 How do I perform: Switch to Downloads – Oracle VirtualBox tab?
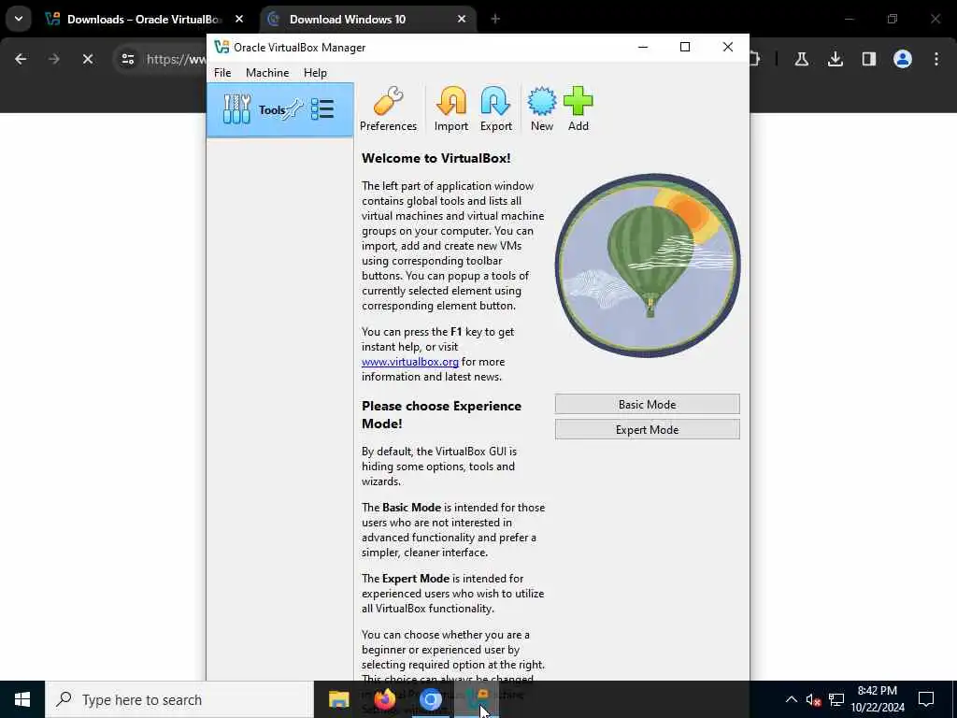(145, 20)
